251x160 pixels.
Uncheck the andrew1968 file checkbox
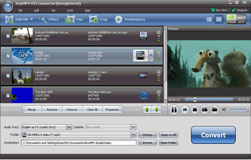pyautogui.click(x=8, y=36)
